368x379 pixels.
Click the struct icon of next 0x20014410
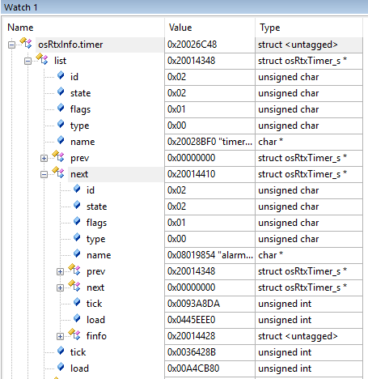(x=58, y=172)
